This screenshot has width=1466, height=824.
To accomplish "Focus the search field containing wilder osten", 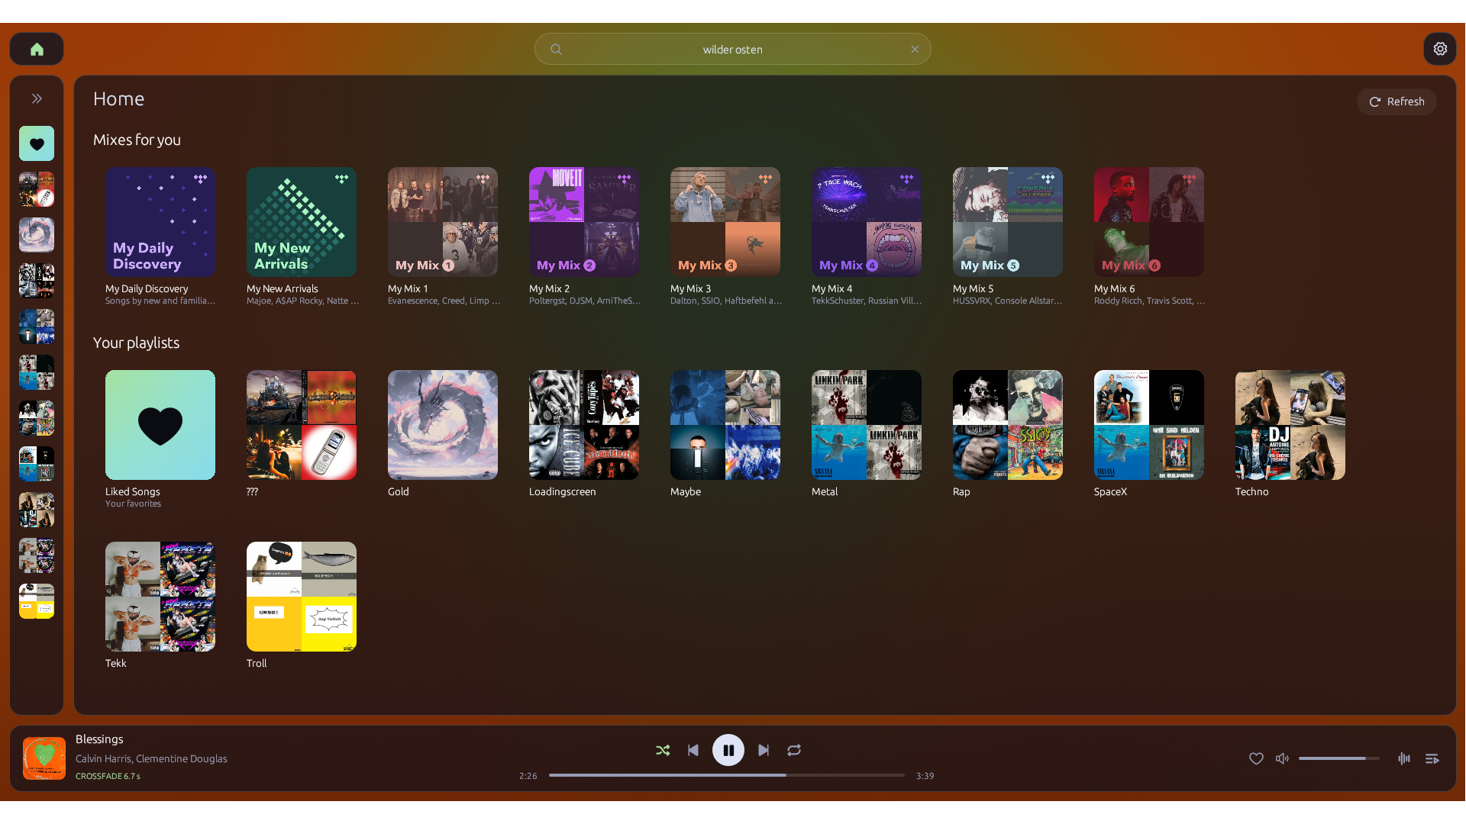I will click(x=732, y=50).
